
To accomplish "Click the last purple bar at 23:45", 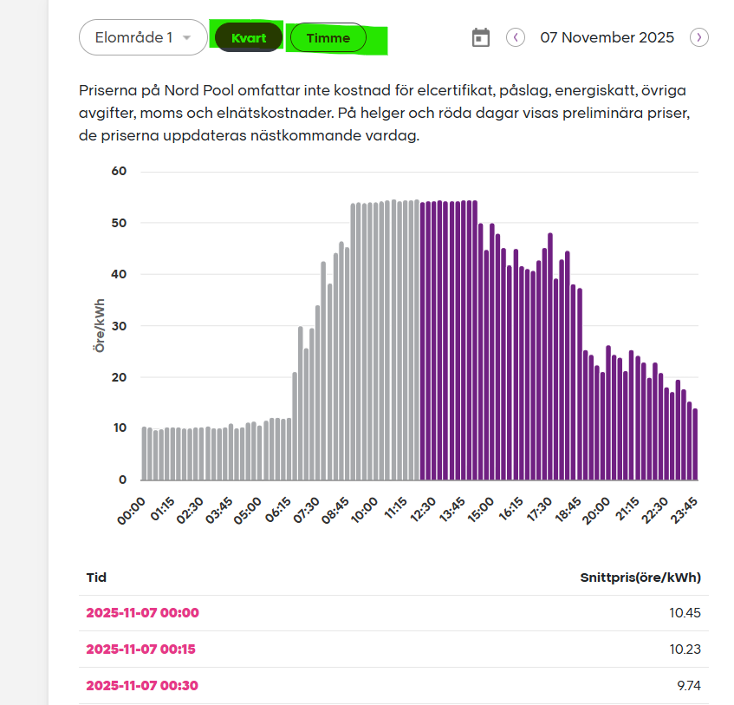I will (x=695, y=444).
